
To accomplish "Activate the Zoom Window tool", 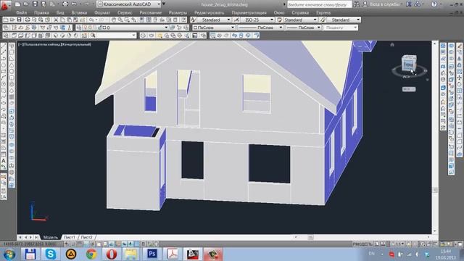I will tap(127, 20).
